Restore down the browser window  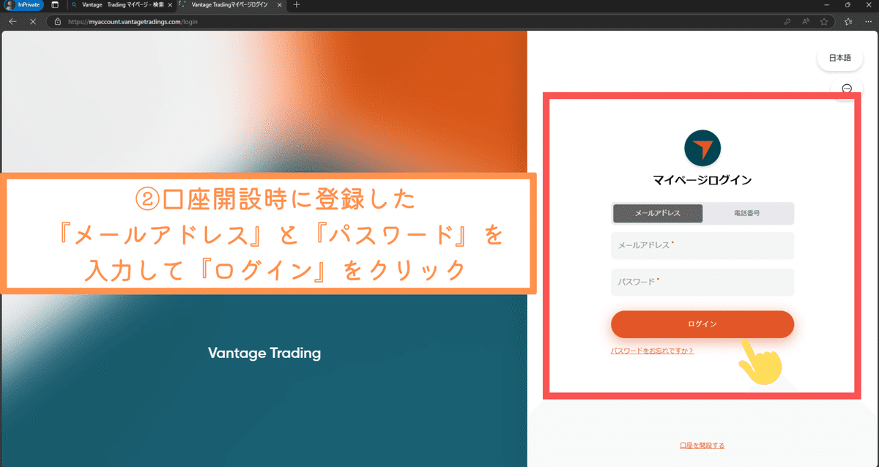click(x=848, y=5)
